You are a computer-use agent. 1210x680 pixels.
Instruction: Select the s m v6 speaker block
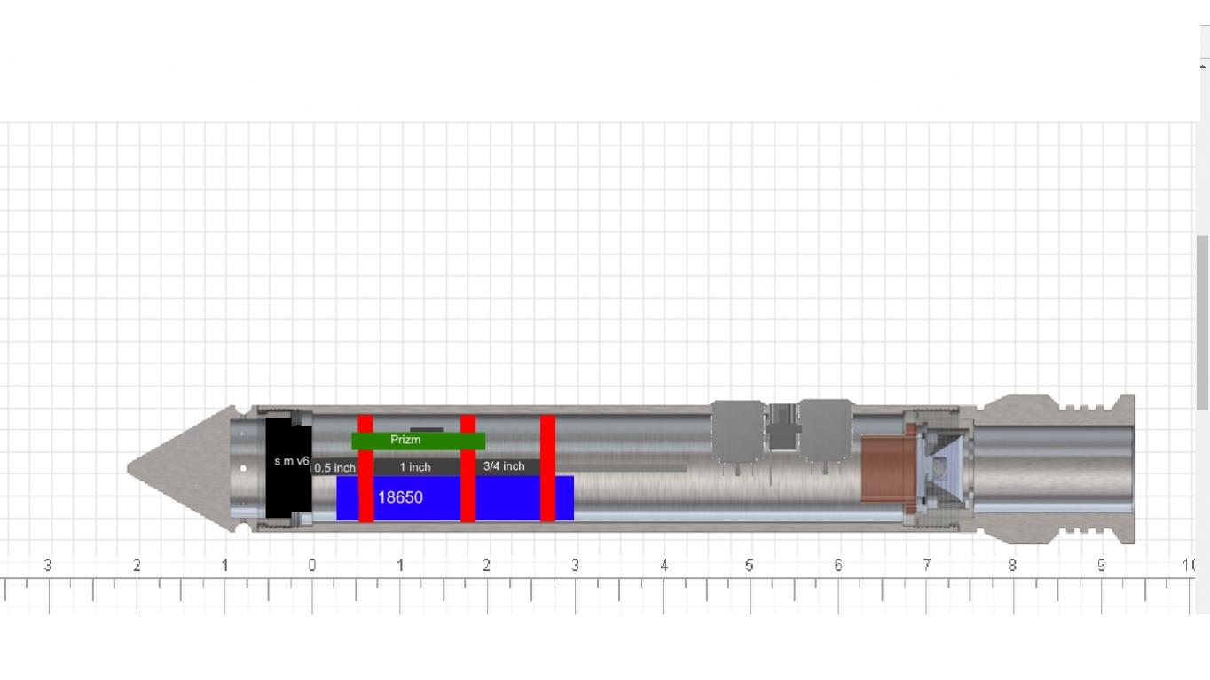tap(288, 465)
